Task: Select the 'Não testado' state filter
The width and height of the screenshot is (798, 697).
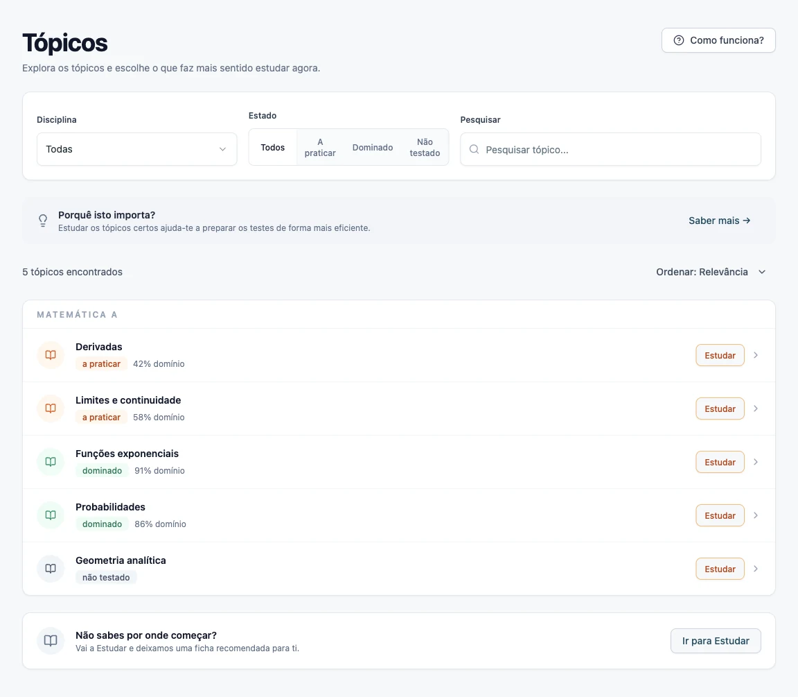Action: click(425, 147)
